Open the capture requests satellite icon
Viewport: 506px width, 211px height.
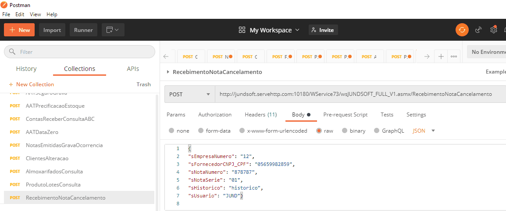coord(479,30)
